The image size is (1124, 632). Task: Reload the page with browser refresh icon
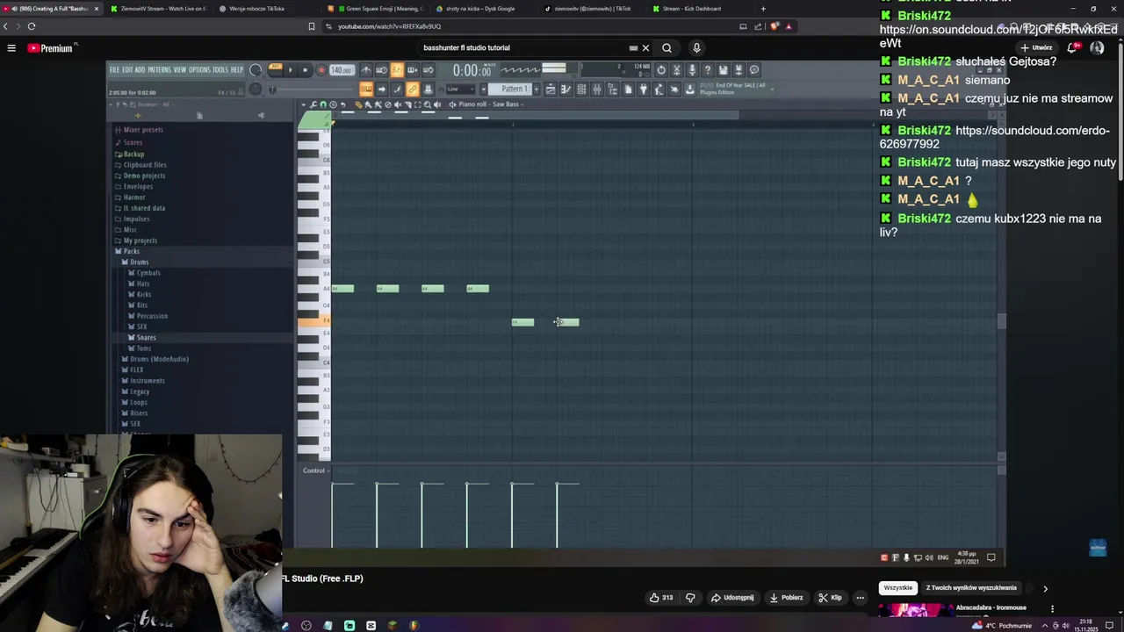pos(32,26)
